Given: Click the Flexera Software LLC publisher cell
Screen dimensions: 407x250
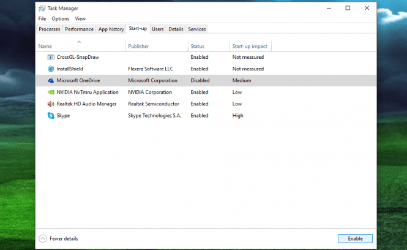Looking at the screenshot, I should [x=151, y=69].
